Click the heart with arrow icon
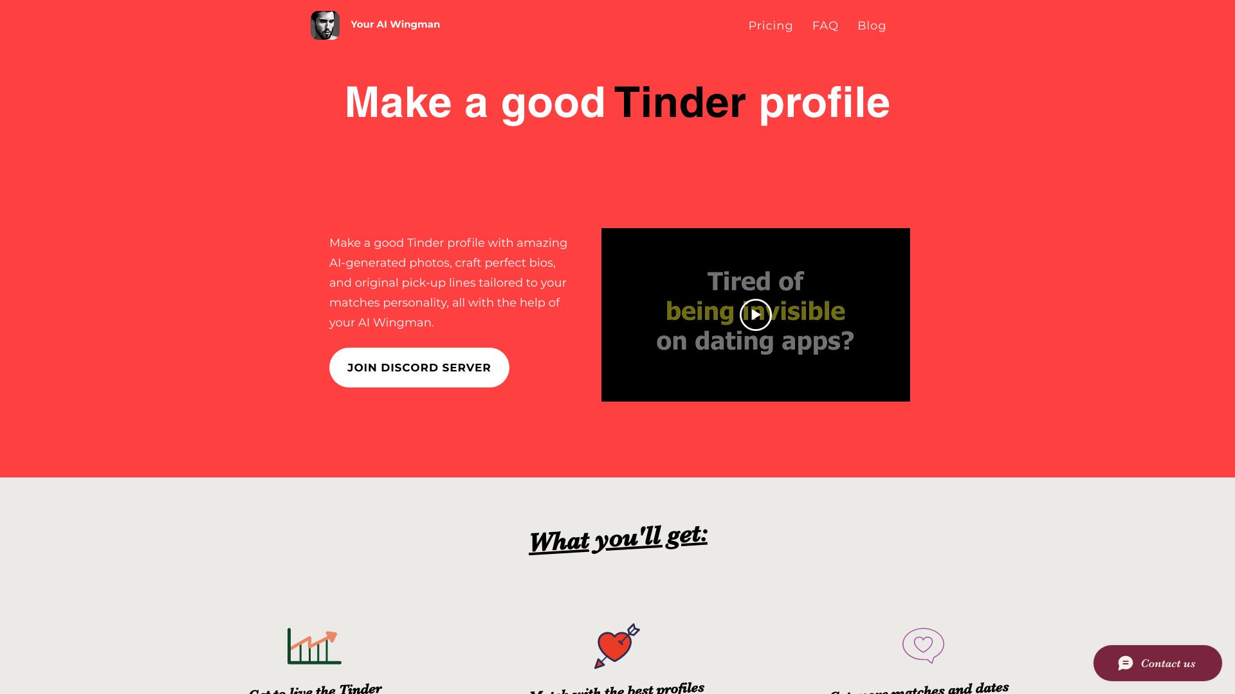The height and width of the screenshot is (694, 1235). 617,645
